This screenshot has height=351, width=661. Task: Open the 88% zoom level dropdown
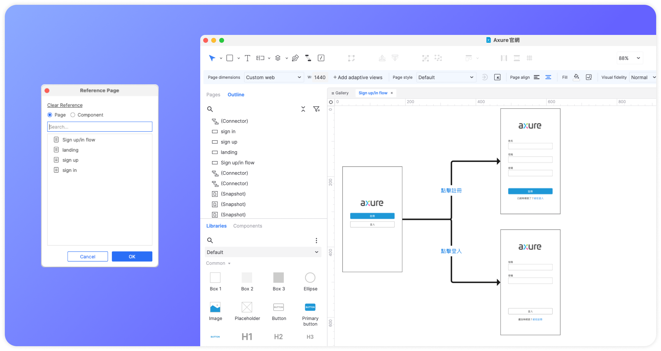pos(629,58)
